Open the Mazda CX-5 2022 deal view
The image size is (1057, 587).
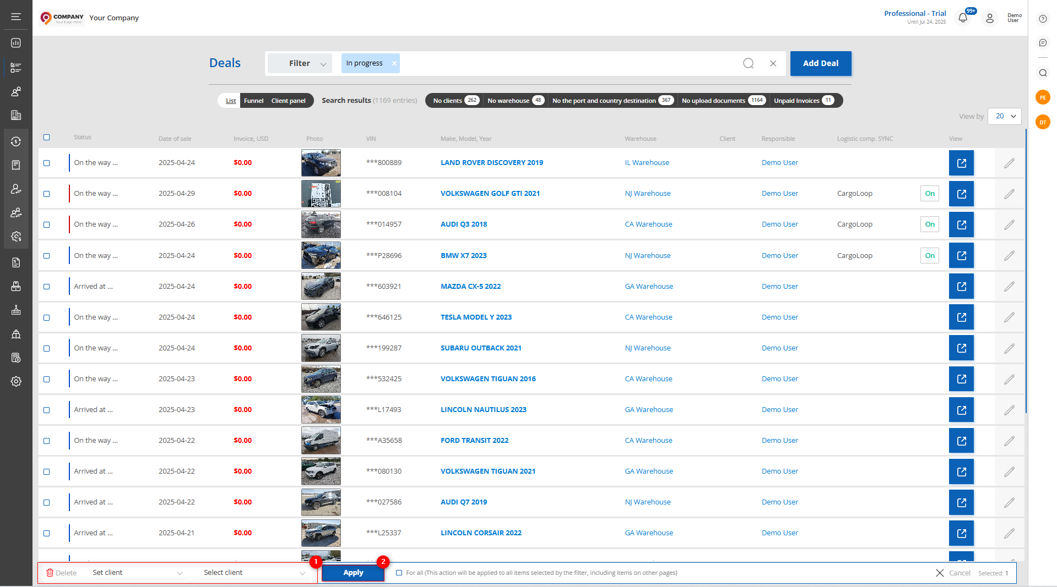coord(961,286)
